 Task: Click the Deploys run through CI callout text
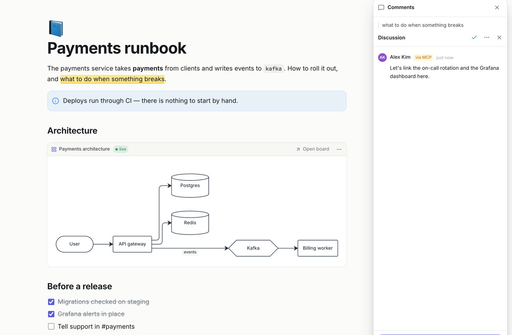point(150,101)
